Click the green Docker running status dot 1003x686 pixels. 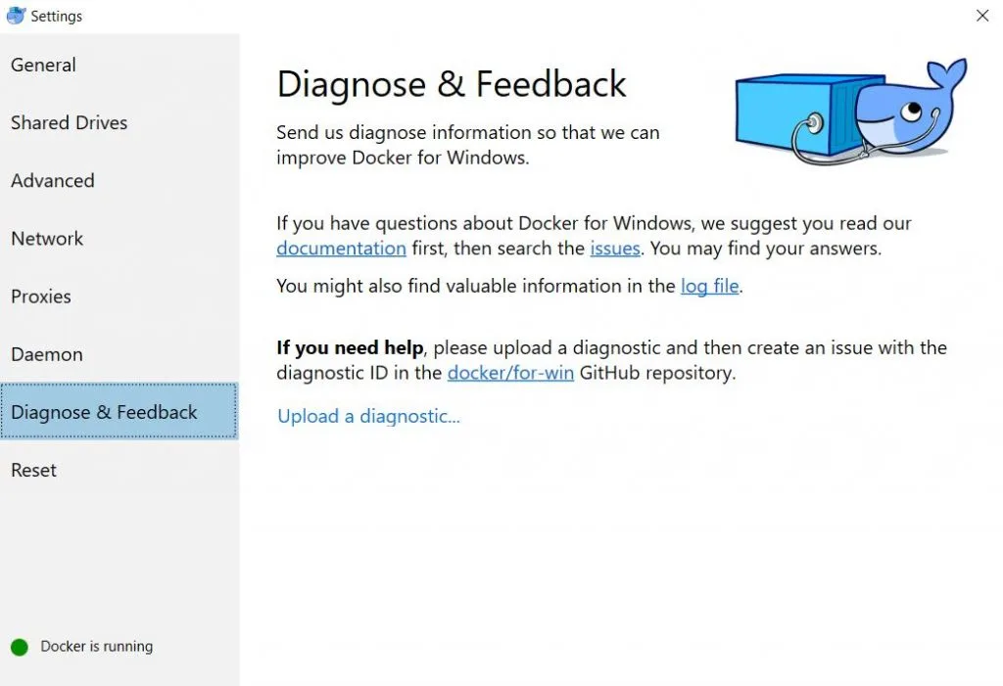pos(20,648)
